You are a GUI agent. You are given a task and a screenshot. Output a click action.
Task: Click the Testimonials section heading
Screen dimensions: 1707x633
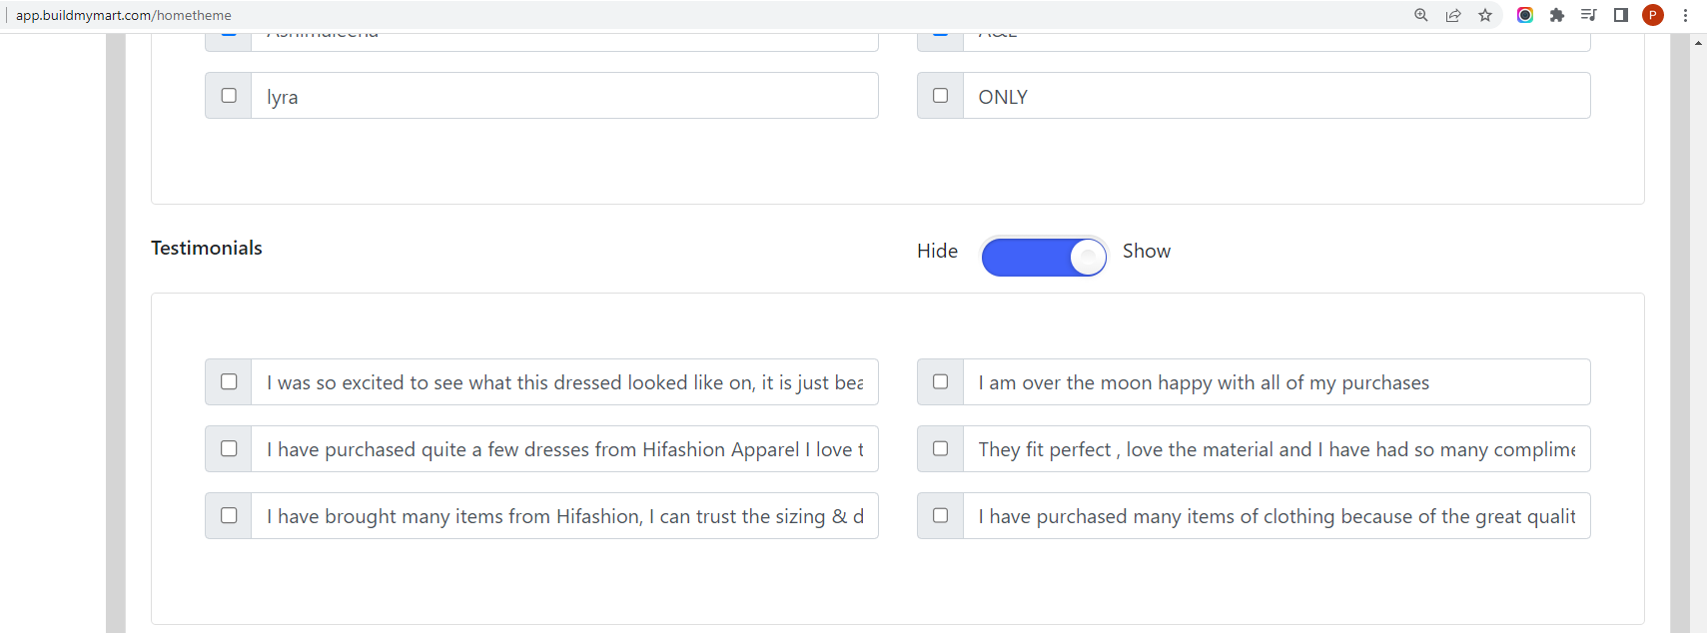tap(207, 248)
